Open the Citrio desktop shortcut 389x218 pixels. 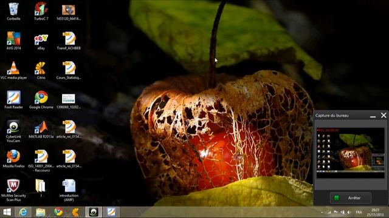pos(41,70)
